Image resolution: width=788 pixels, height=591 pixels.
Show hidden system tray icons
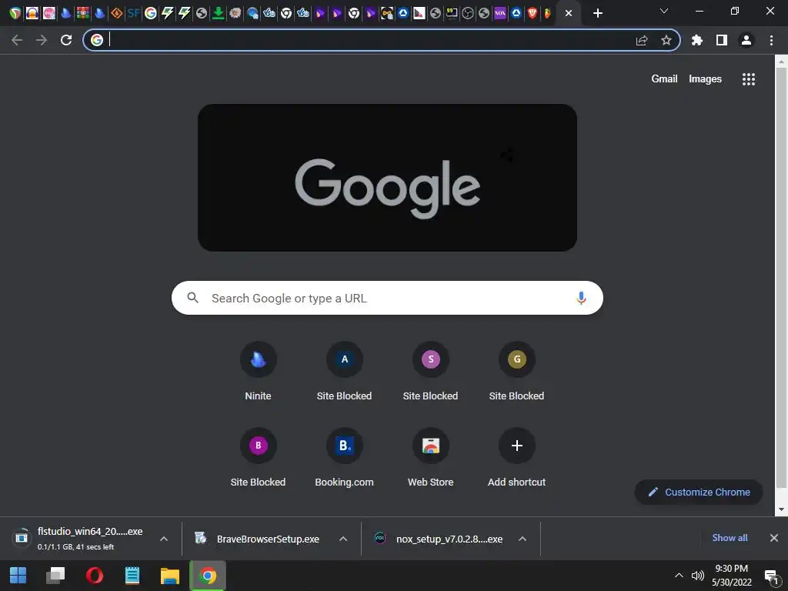tap(679, 576)
